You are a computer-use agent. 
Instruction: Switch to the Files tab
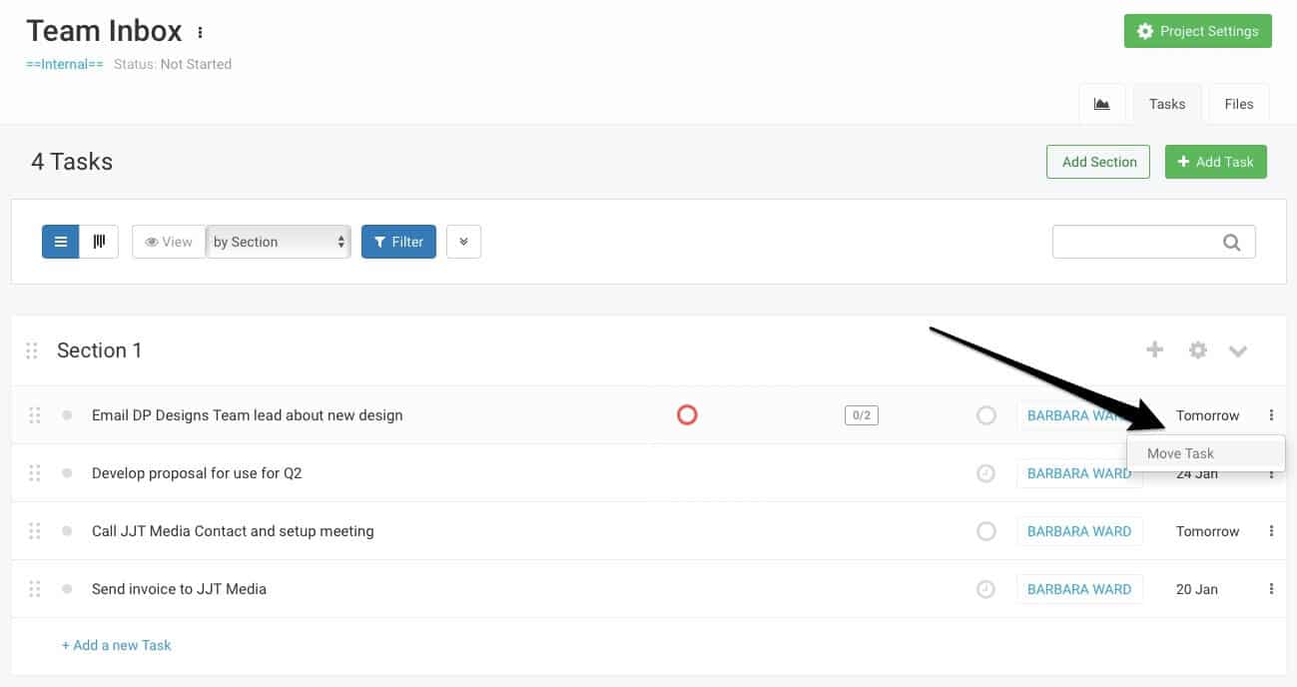[x=1238, y=103]
